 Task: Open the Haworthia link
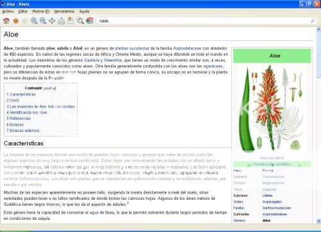pyautogui.click(x=113, y=60)
